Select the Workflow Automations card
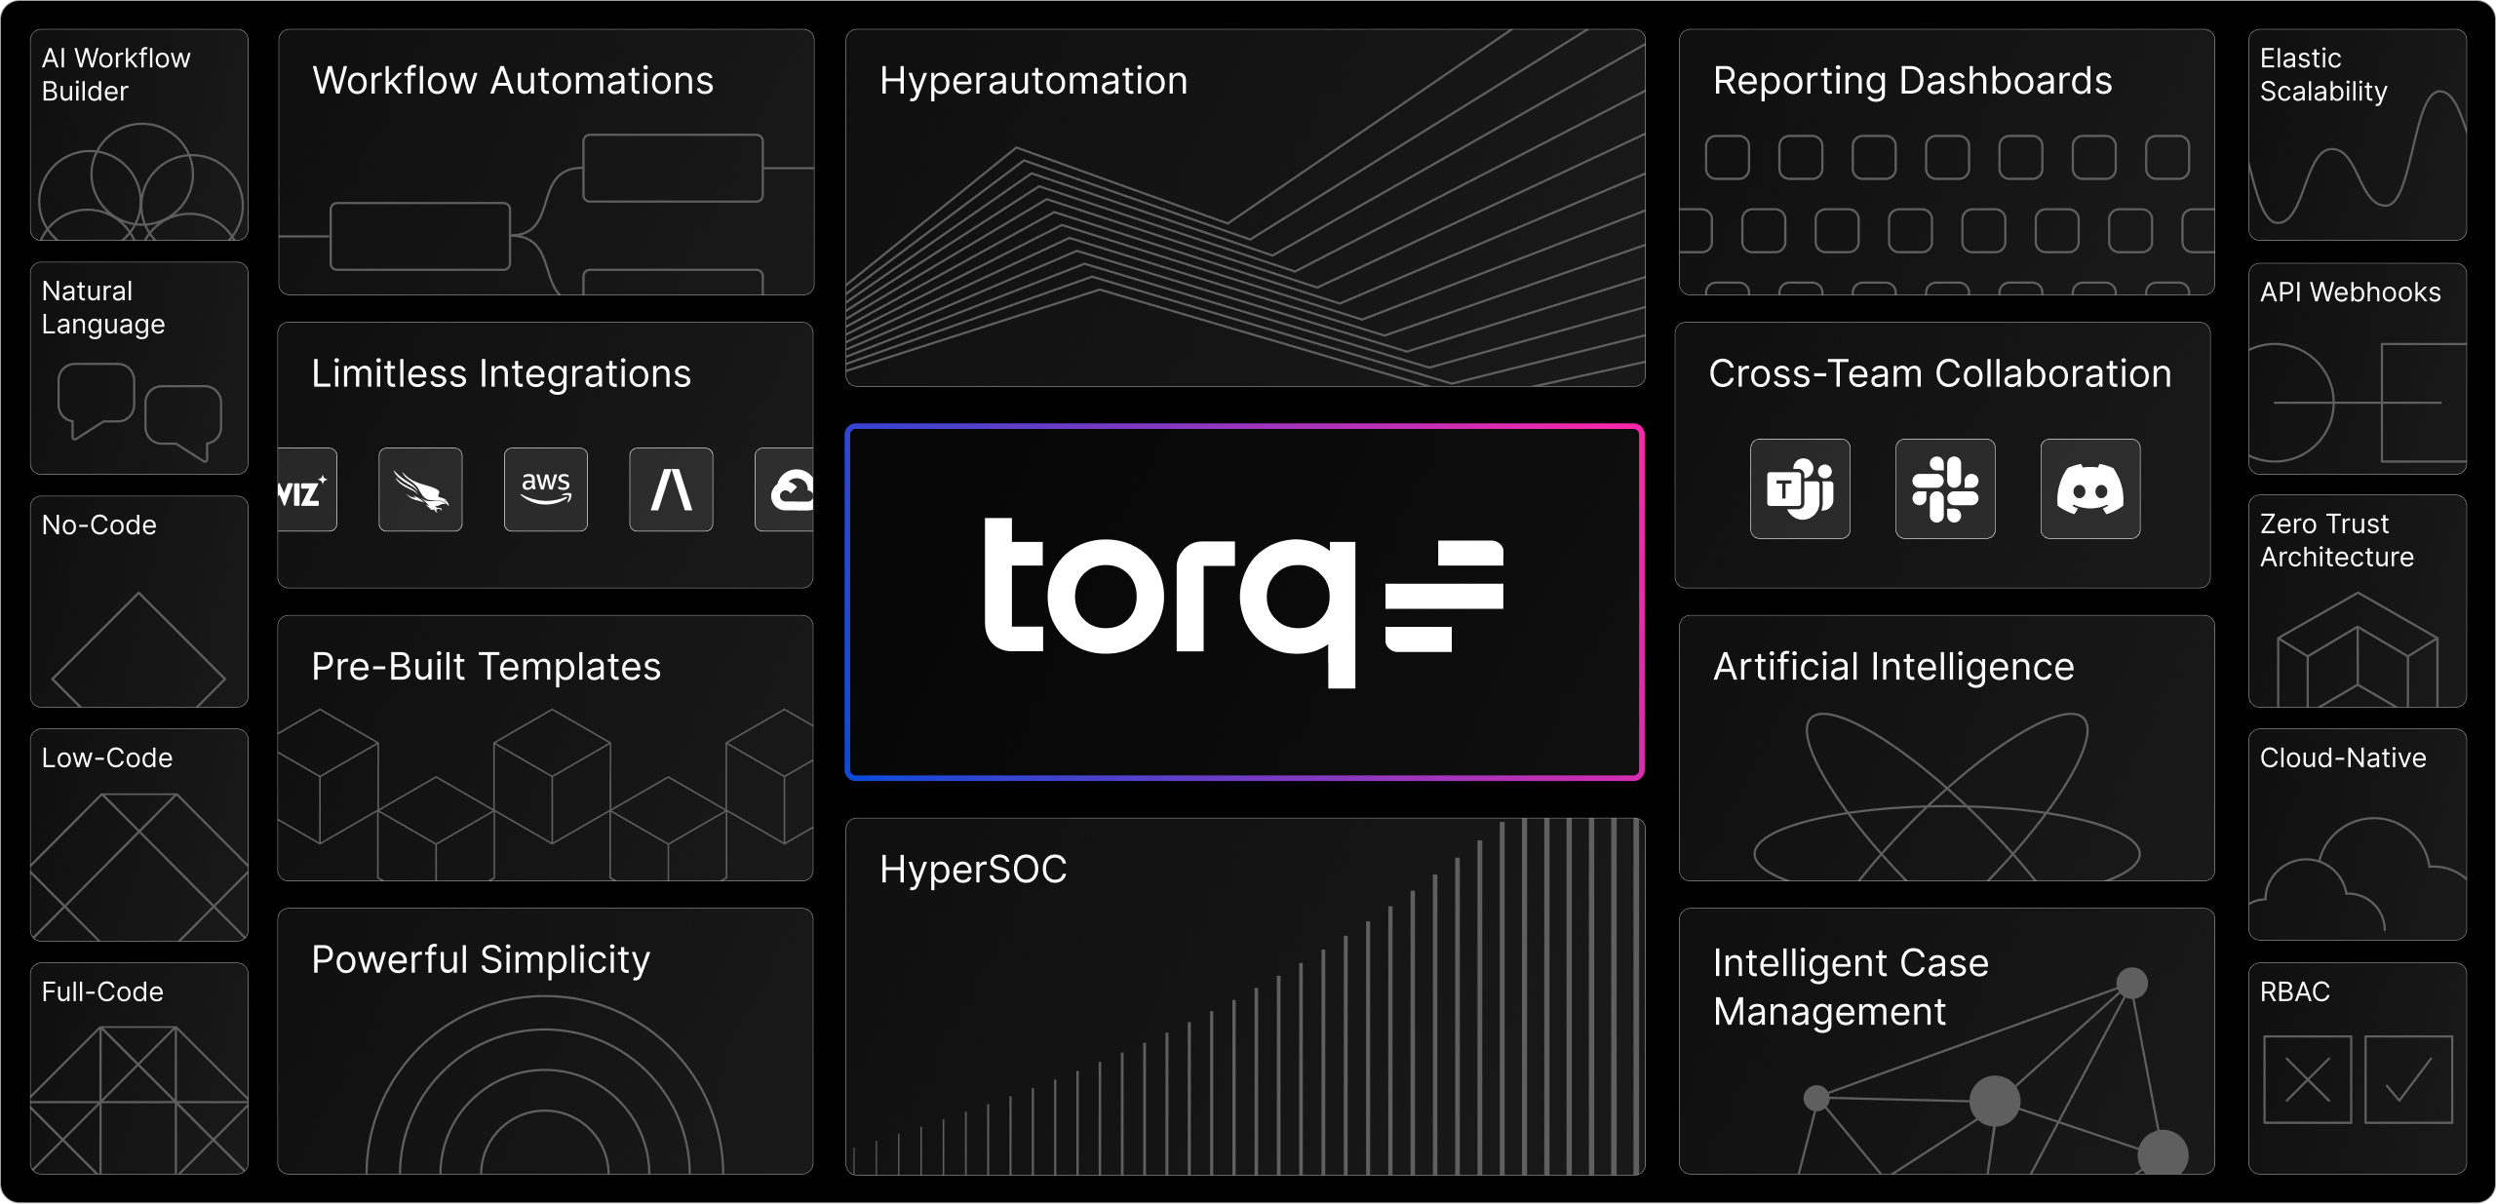This screenshot has width=2496, height=1204. coord(545,162)
